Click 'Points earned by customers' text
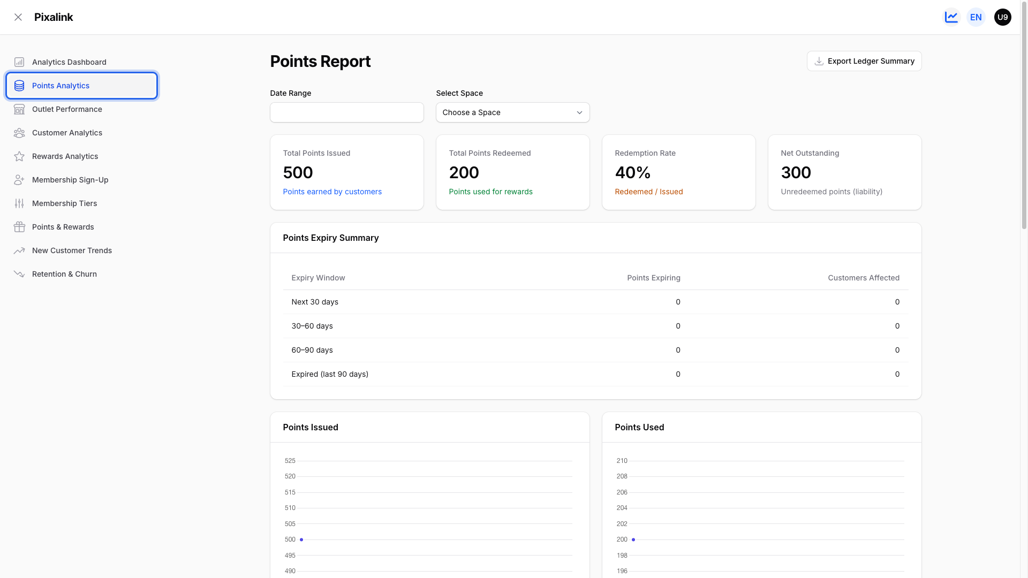The width and height of the screenshot is (1028, 578). [332, 192]
